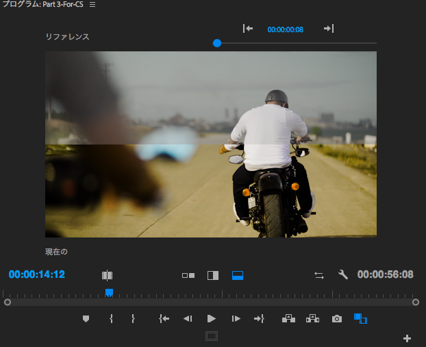Open the Program panel menu icon
Viewport: 426px width, 347px height.
tap(92, 5)
